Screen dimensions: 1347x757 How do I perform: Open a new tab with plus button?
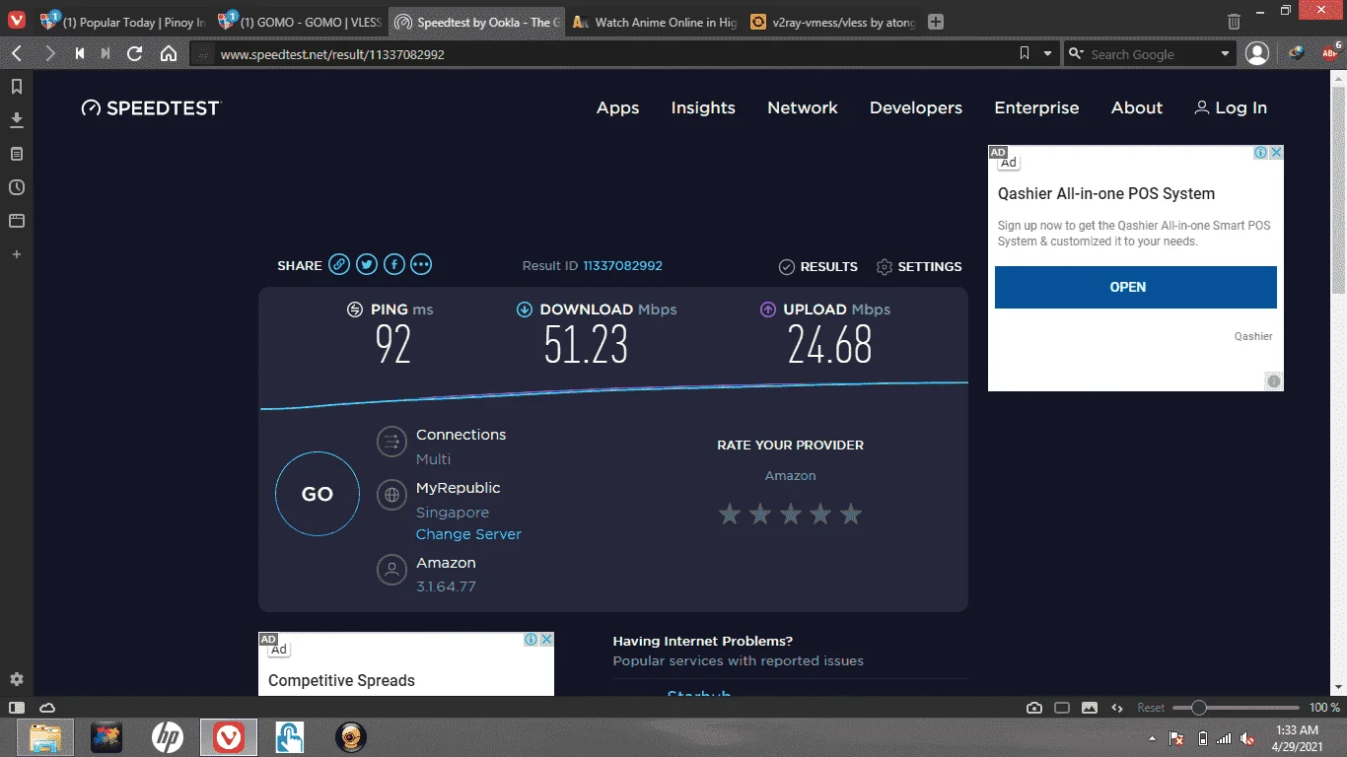(936, 22)
